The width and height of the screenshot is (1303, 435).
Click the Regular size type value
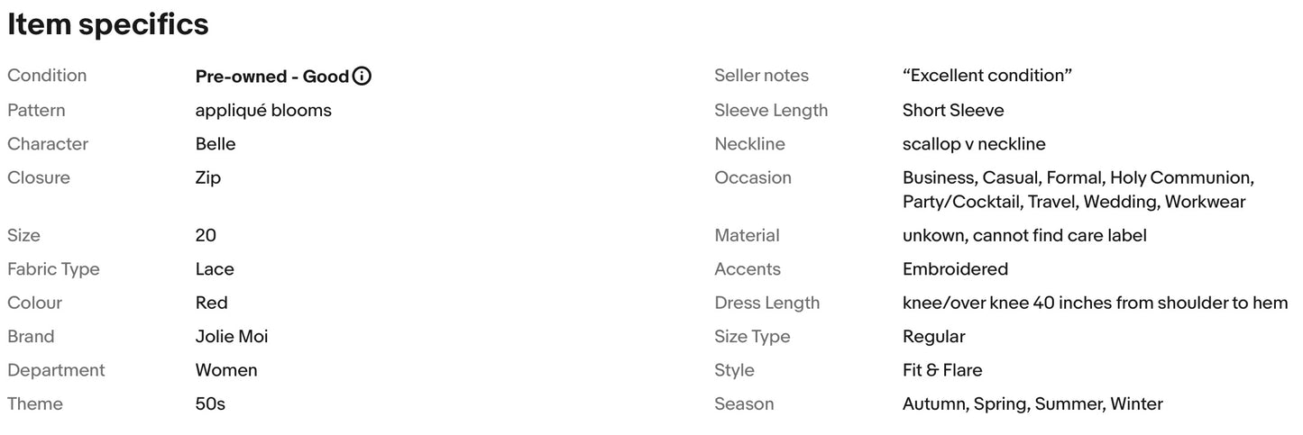(933, 337)
